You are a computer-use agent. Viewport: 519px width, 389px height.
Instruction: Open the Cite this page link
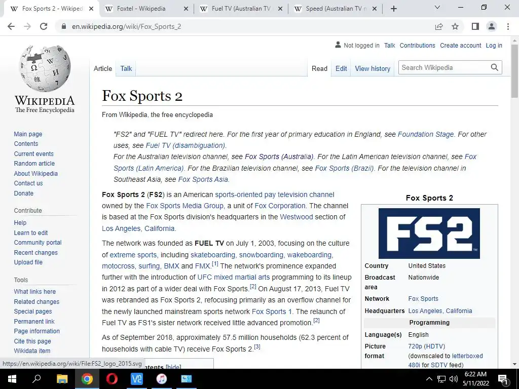(x=32, y=341)
